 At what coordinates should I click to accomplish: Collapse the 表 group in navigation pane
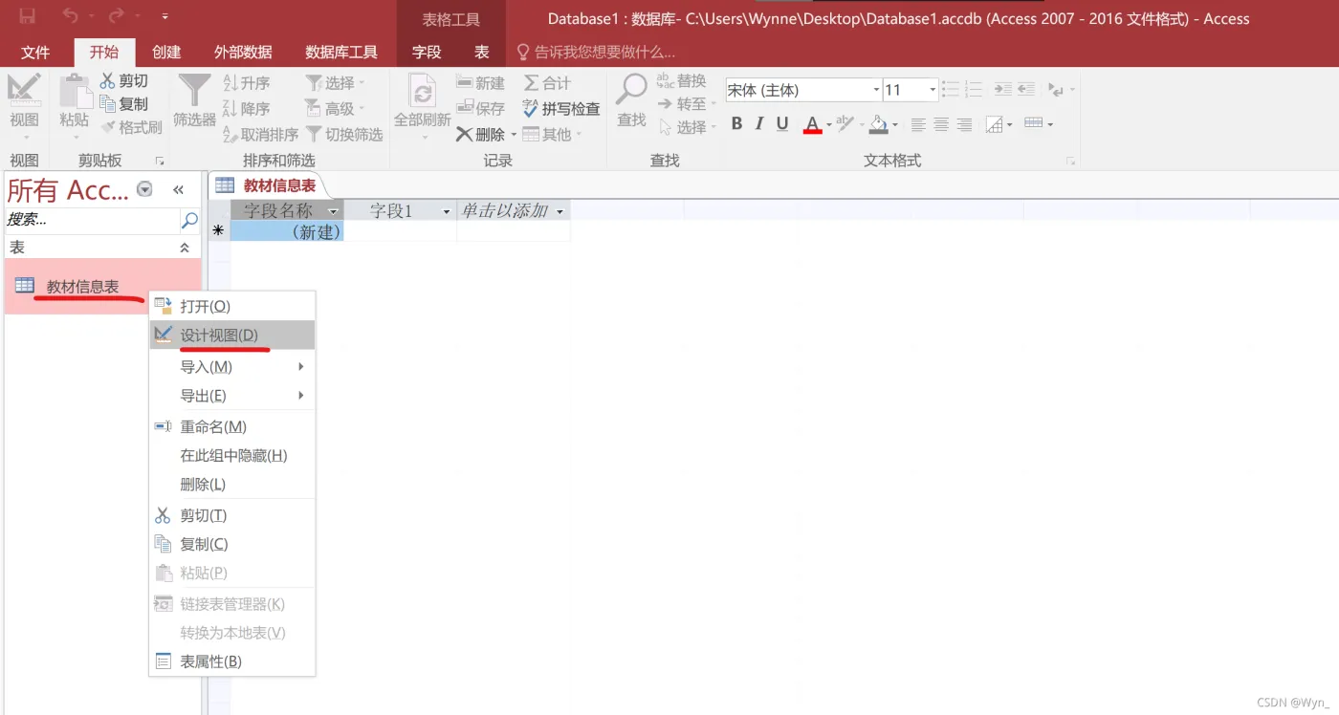pyautogui.click(x=185, y=248)
